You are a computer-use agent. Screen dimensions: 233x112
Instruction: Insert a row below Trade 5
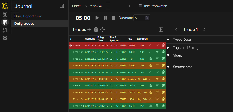tap(157, 72)
